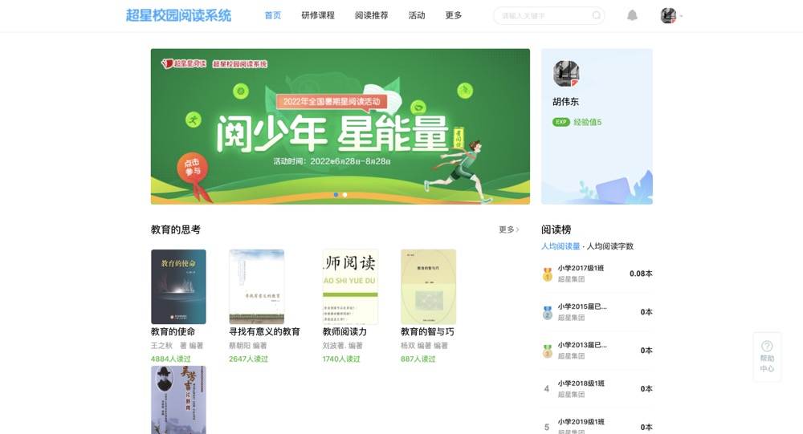This screenshot has width=803, height=434.
Task: Click the 教育的思考 section heading
Action: coord(176,229)
